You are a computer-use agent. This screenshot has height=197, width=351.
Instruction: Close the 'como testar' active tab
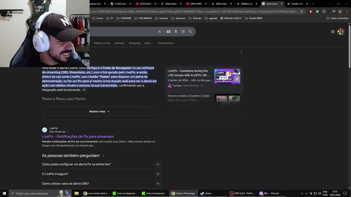tap(282, 4)
